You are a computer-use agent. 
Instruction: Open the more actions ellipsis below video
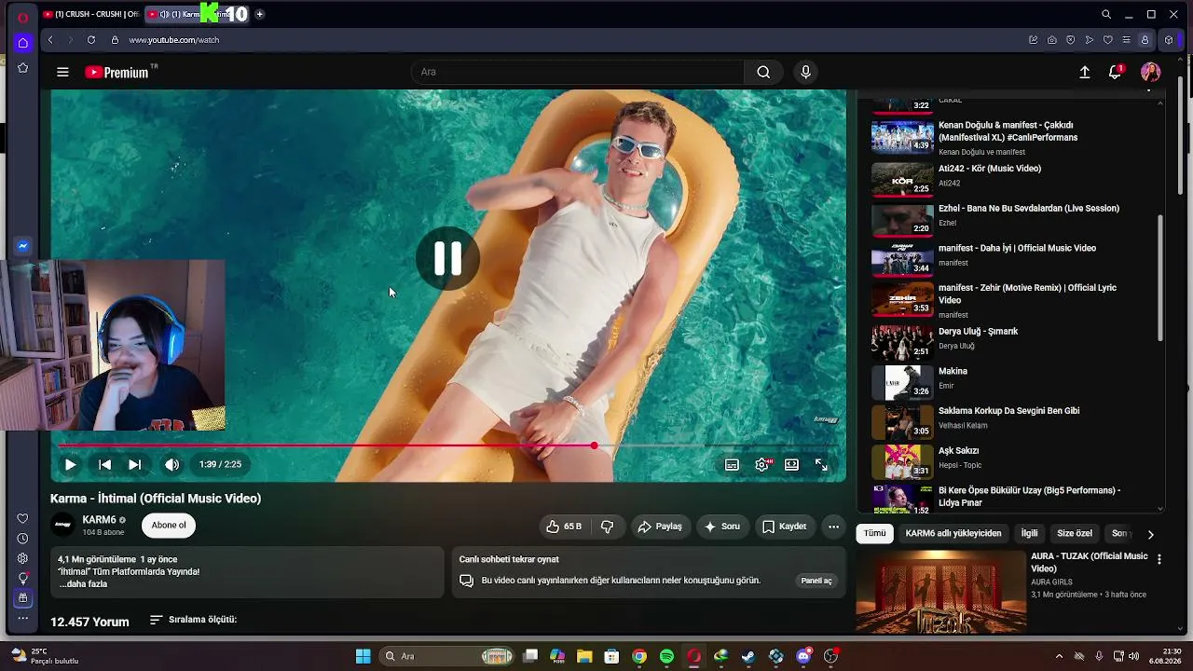coord(834,527)
